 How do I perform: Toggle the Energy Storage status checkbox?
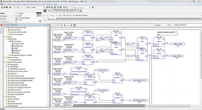19,18
